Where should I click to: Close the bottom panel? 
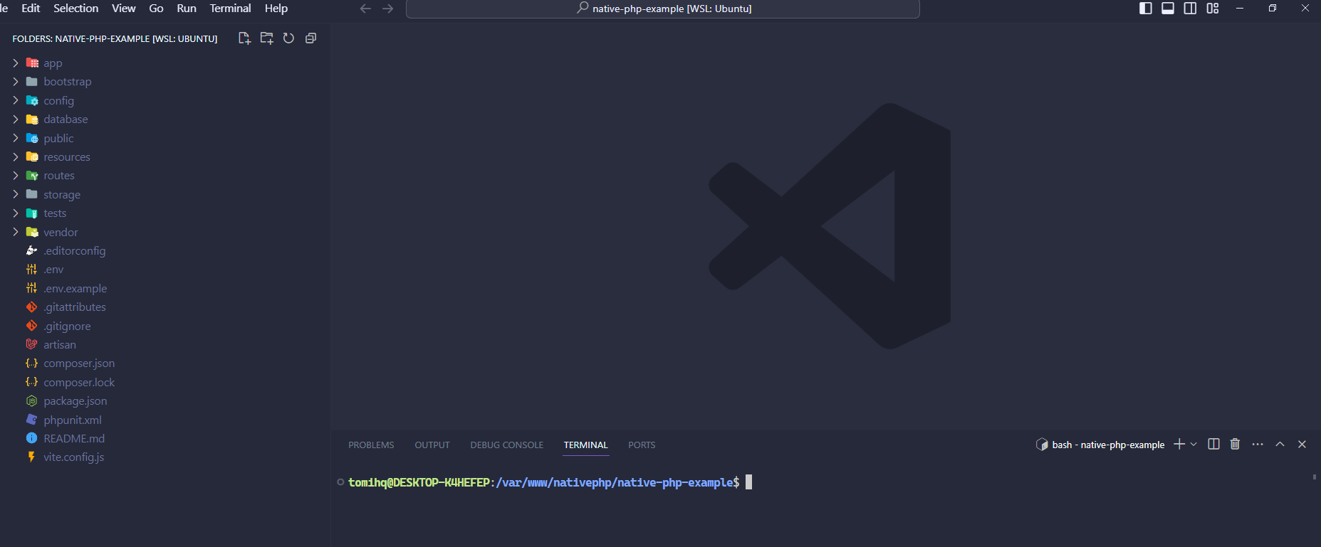[x=1302, y=444]
